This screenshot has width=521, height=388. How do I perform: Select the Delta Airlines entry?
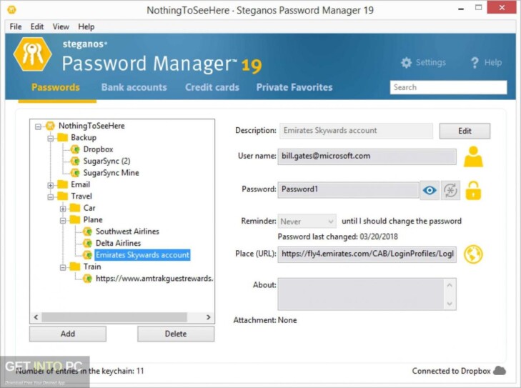pyautogui.click(x=119, y=243)
